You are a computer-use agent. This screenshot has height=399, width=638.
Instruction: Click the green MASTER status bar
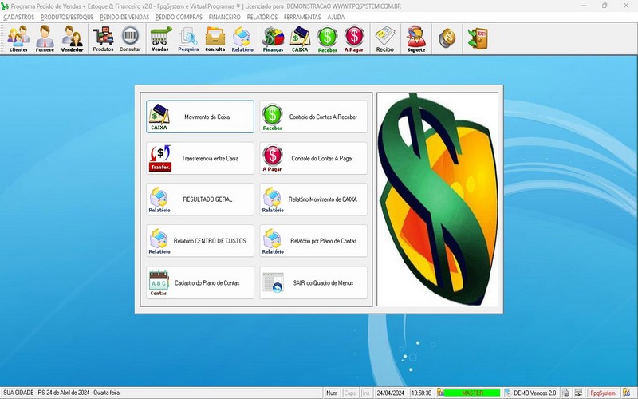[x=473, y=393]
